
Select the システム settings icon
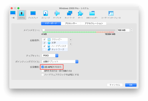21,15
